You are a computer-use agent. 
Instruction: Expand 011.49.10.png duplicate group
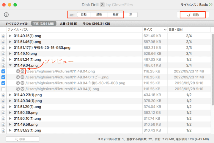tap(10, 54)
